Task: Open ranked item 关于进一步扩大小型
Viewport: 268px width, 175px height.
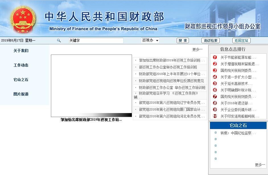Action: pos(238,77)
